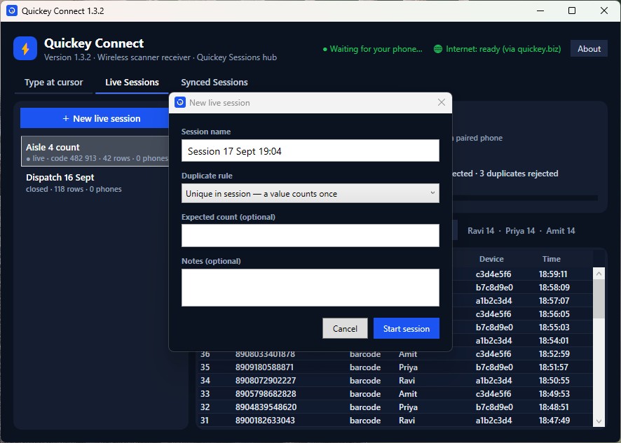
Task: Click barcode value 8905798682828
Action: (264, 393)
